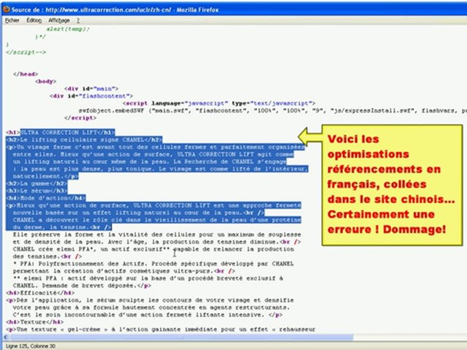
Task: Click the line containing '</head>'
Action: [26, 74]
